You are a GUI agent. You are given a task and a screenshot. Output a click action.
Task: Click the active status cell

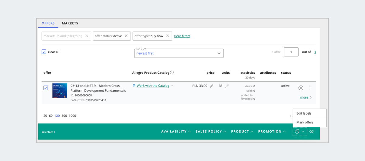tap(285, 86)
